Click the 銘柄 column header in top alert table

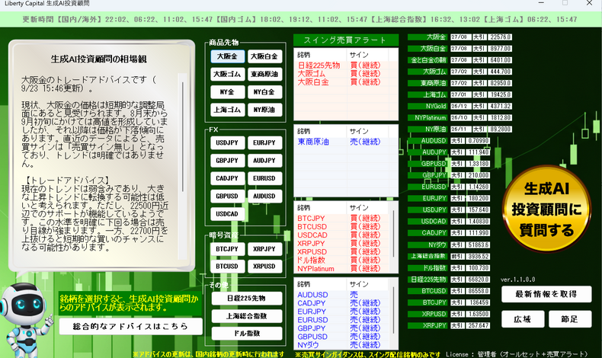point(320,55)
